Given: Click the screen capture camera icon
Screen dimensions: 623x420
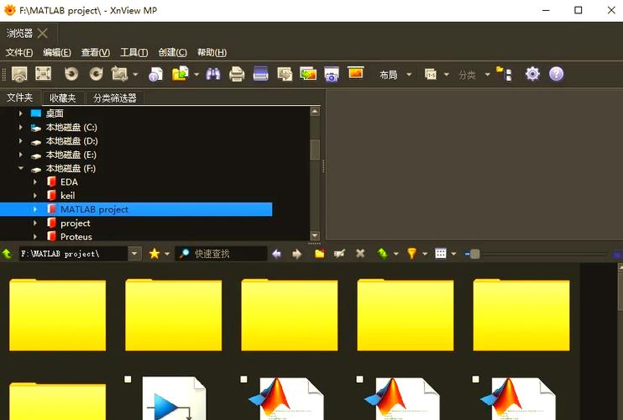Looking at the screenshot, I should (x=332, y=74).
